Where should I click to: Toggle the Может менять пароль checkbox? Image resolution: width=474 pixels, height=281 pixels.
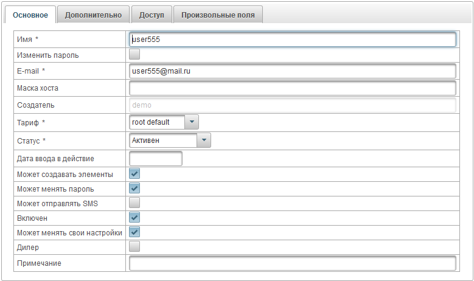point(134,189)
